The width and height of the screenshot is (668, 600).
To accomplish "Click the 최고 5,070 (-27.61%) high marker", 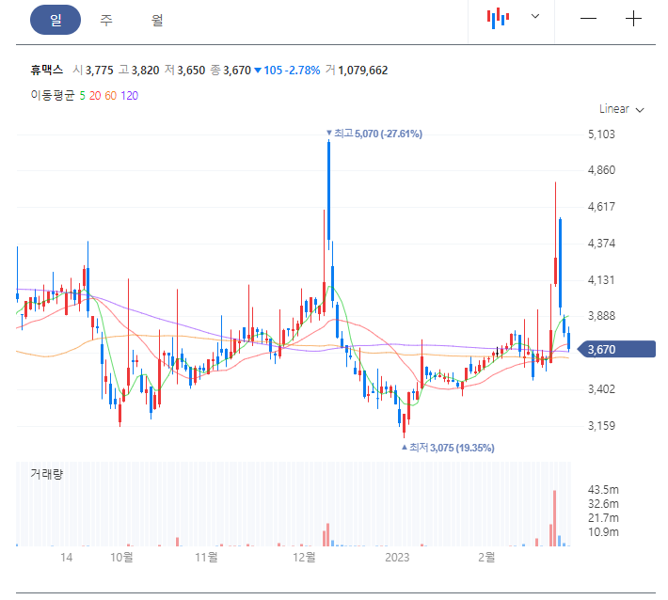I will coord(374,134).
